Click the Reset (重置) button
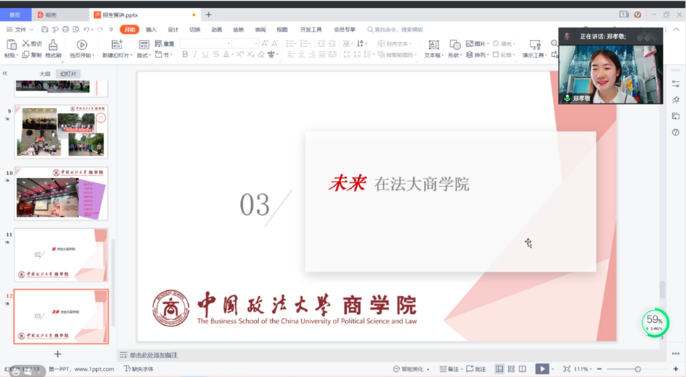Image resolution: width=686 pixels, height=377 pixels. [164, 44]
